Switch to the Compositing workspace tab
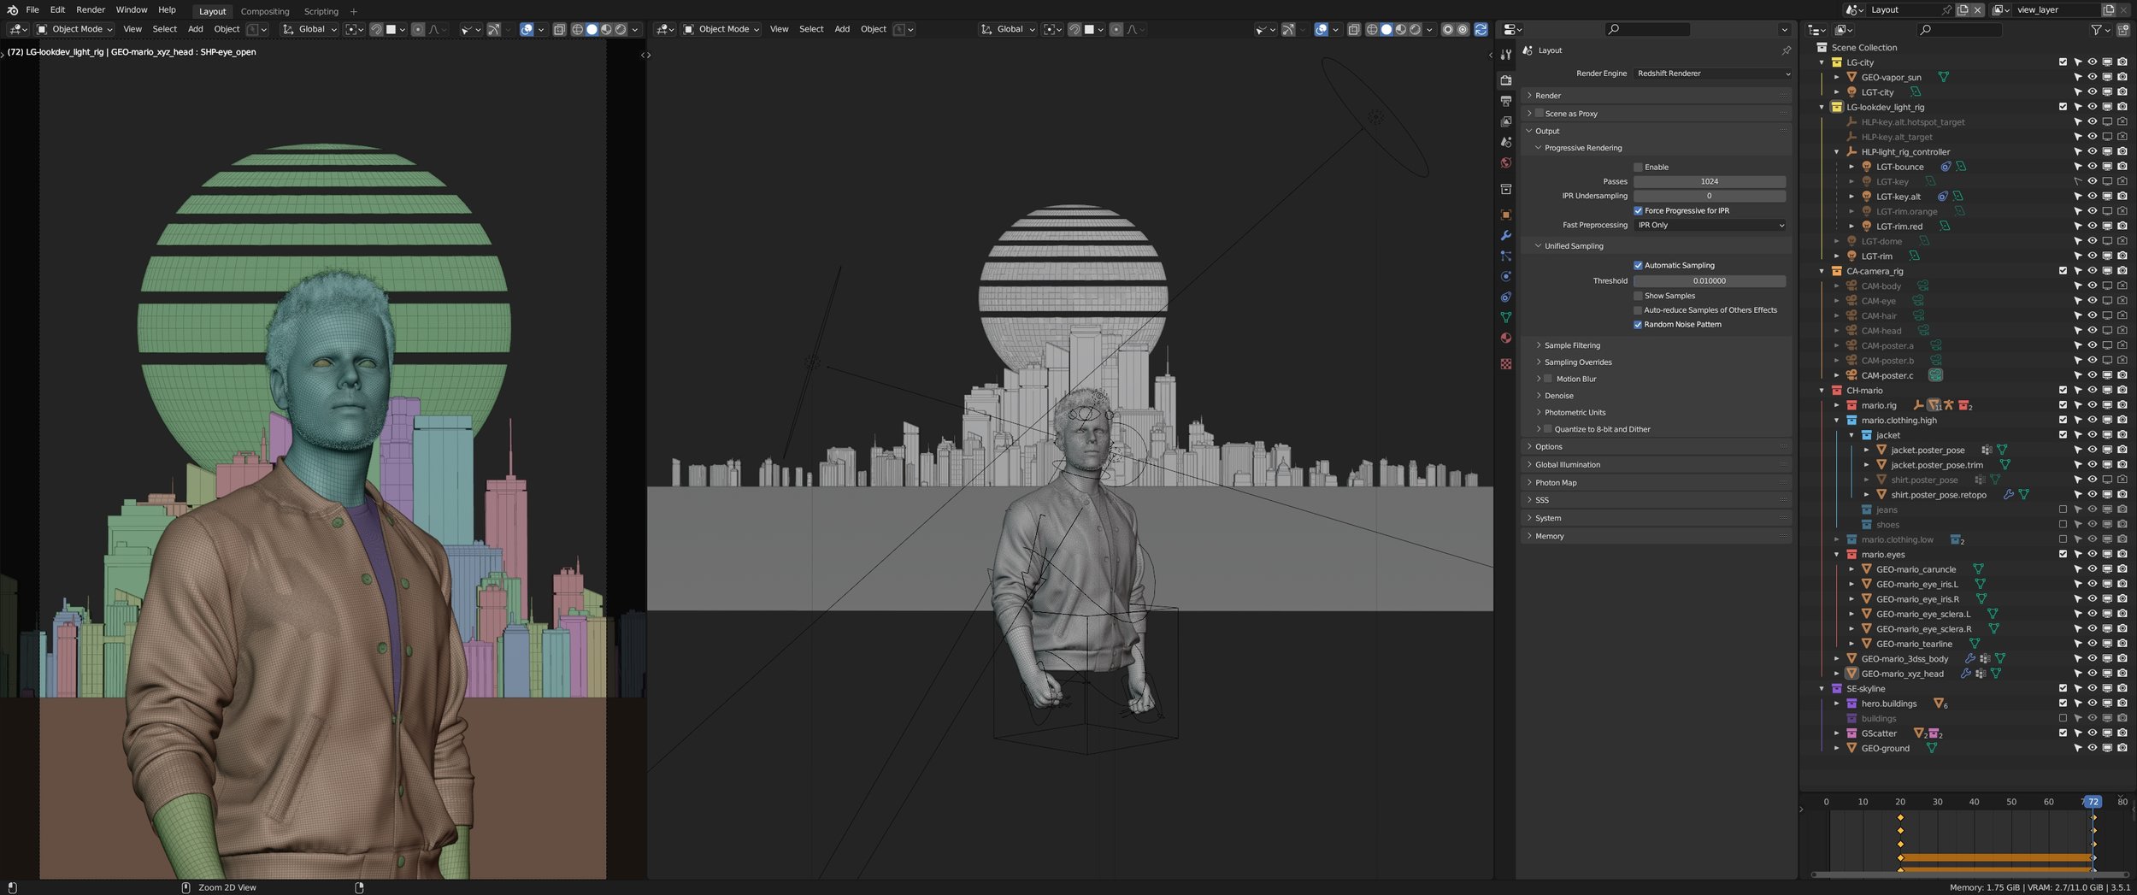Image resolution: width=2137 pixels, height=895 pixels. click(x=265, y=11)
